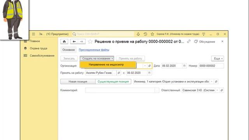249x140 pixels.
Task: Open the service settings lines icon
Action: (203, 34)
